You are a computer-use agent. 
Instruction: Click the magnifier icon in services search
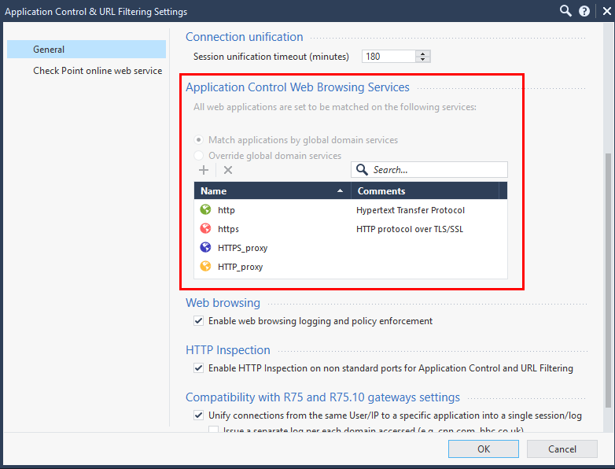361,169
